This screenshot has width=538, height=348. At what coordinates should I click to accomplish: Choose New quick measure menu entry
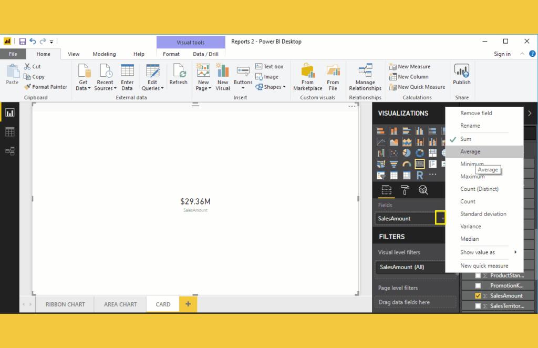coord(484,265)
